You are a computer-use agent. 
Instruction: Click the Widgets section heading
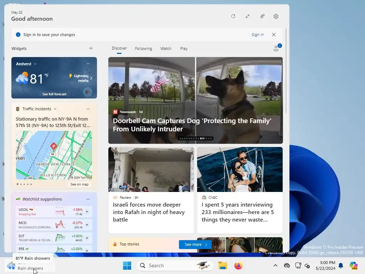click(x=19, y=49)
